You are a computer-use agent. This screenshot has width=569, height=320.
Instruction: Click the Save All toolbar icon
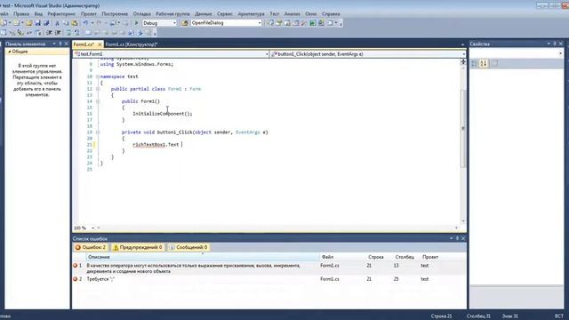[46, 23]
